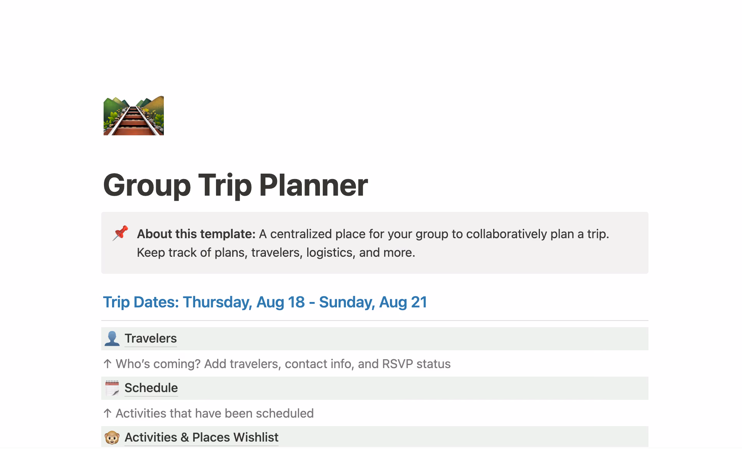
Task: Click the "Trip Dates:" label in the heading
Action: click(141, 302)
